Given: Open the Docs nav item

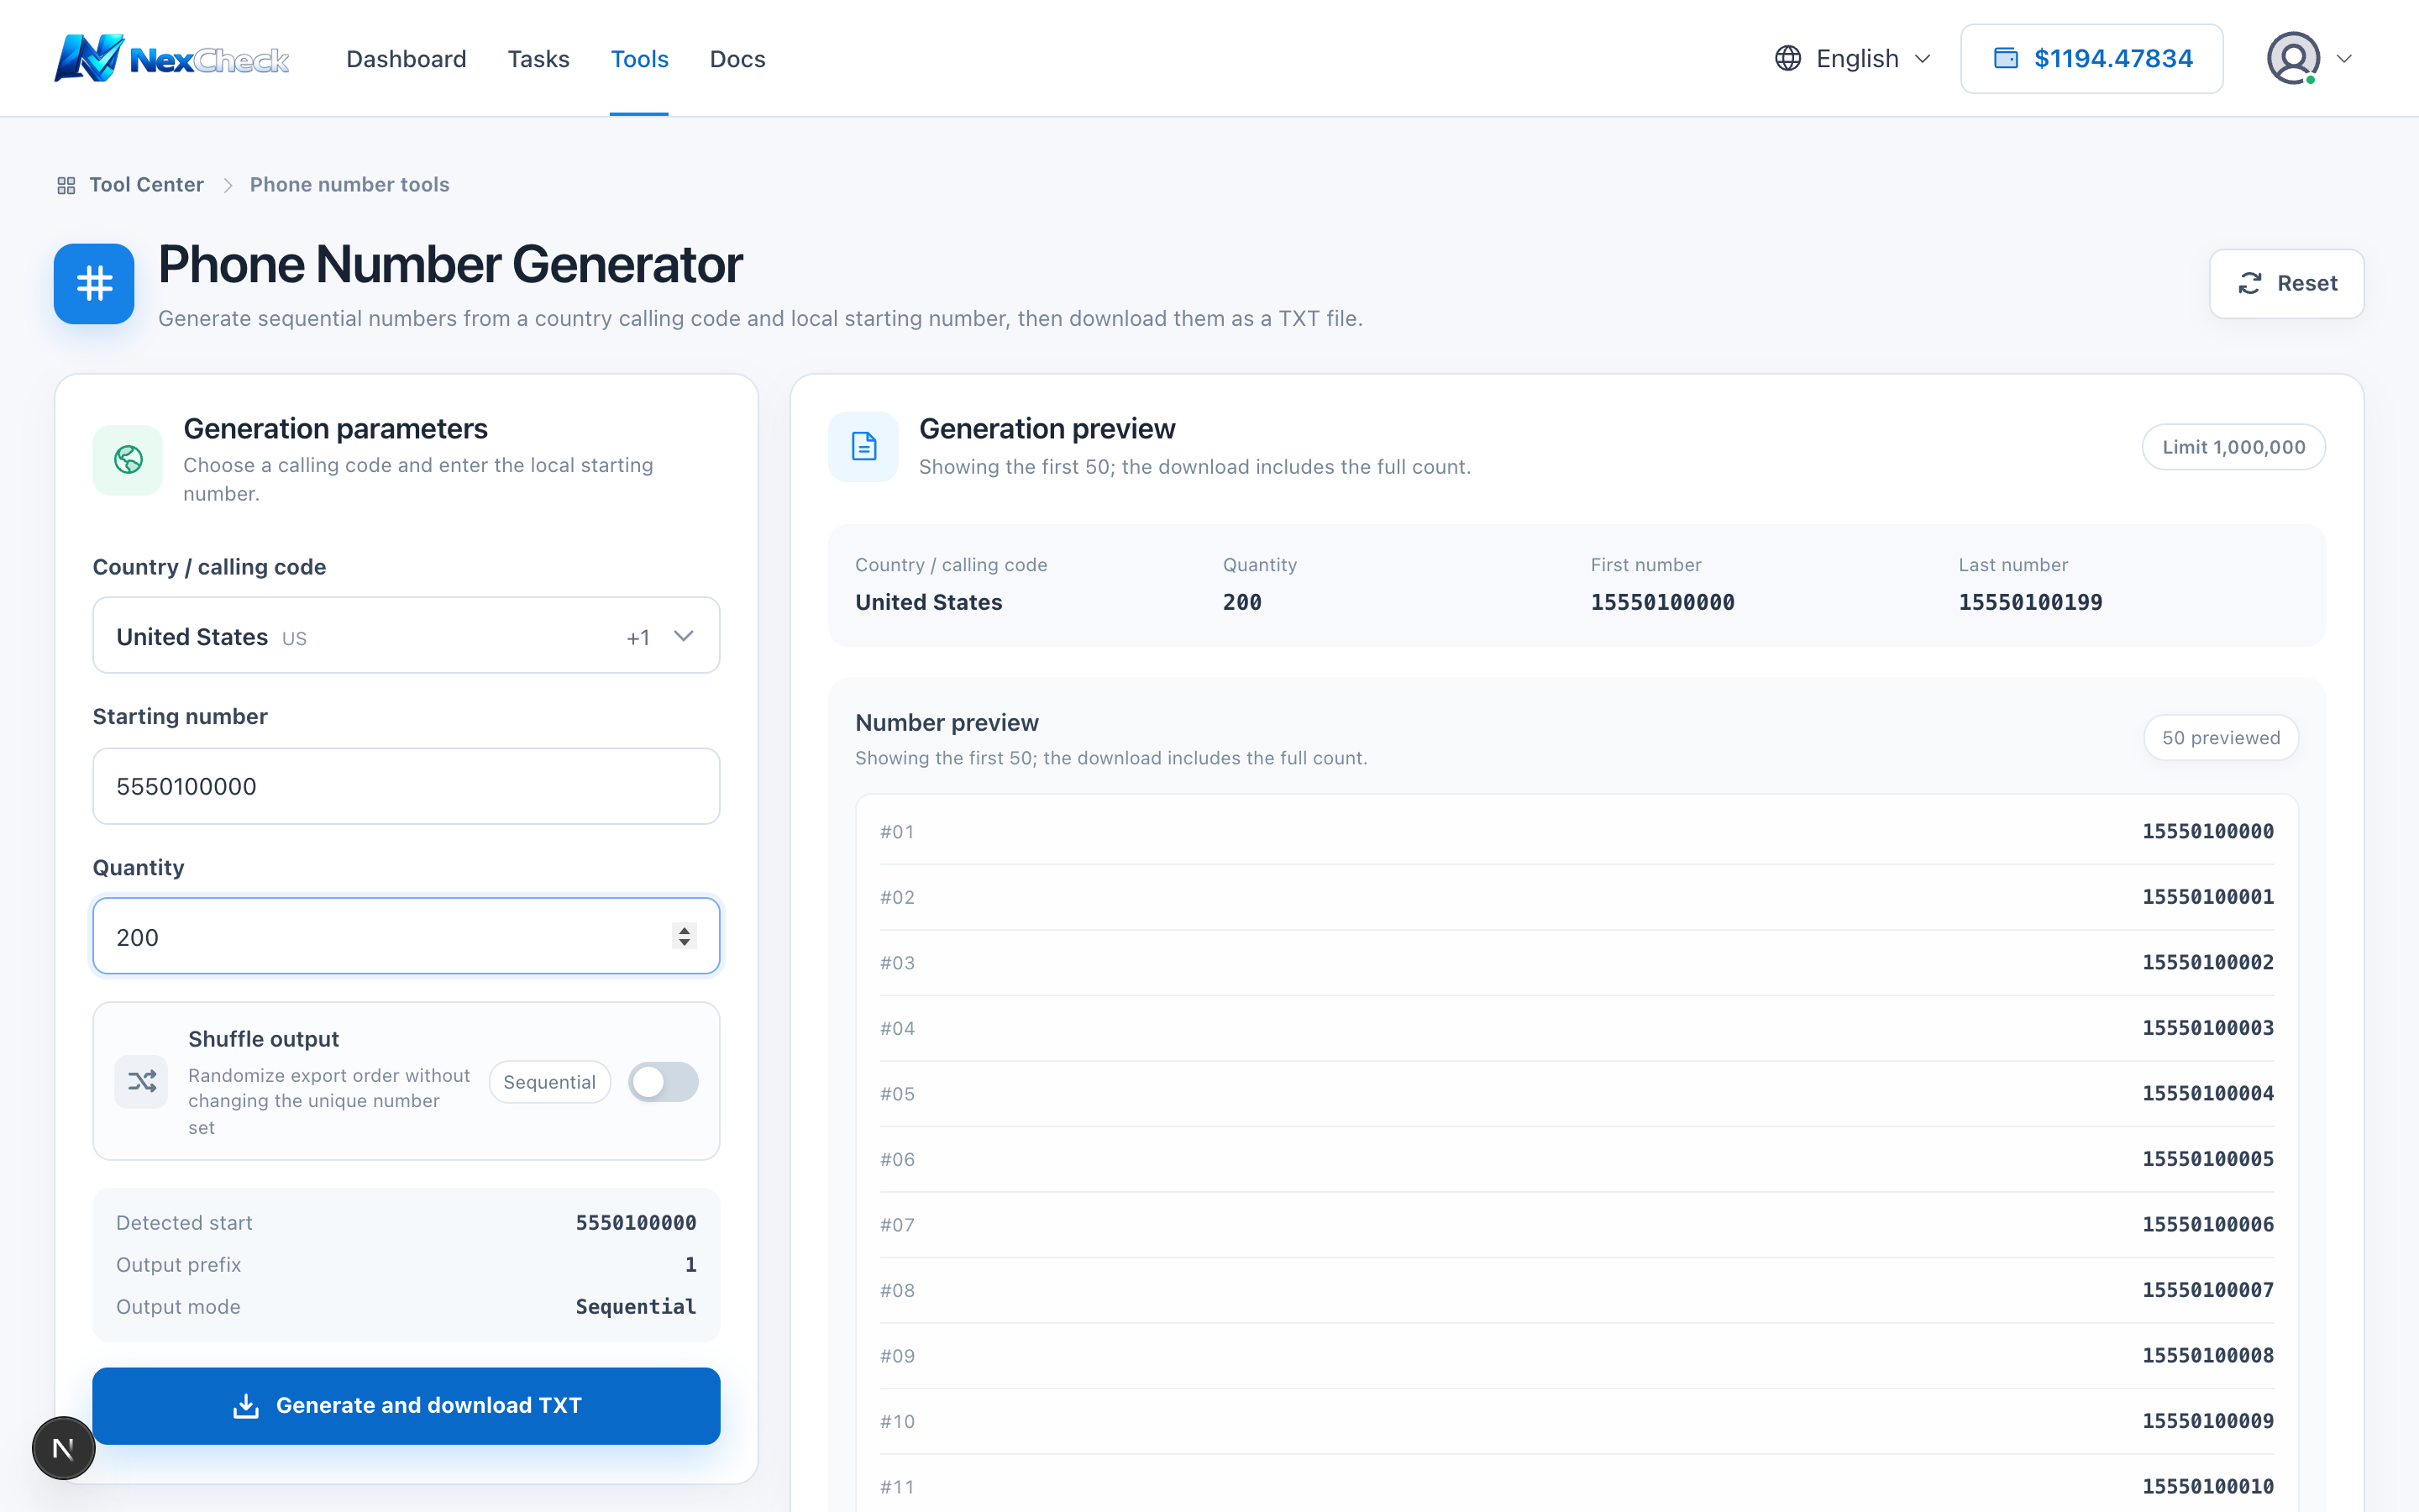Looking at the screenshot, I should click(x=737, y=59).
